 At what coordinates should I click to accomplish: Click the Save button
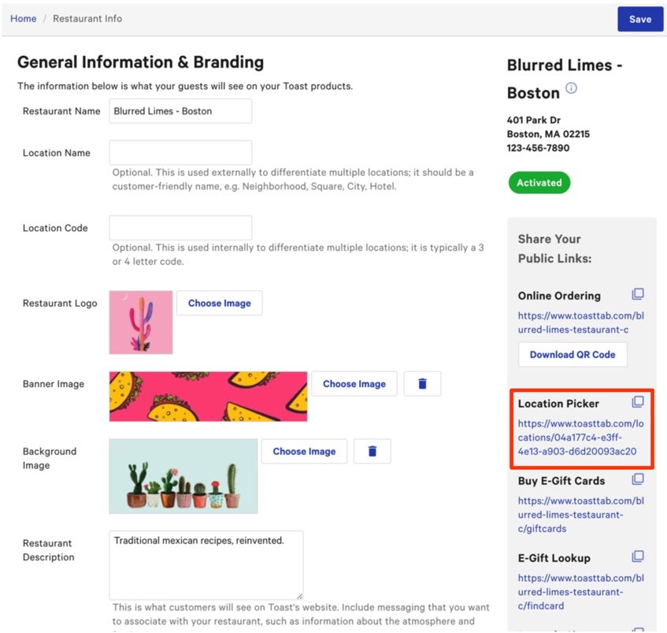pyautogui.click(x=639, y=19)
